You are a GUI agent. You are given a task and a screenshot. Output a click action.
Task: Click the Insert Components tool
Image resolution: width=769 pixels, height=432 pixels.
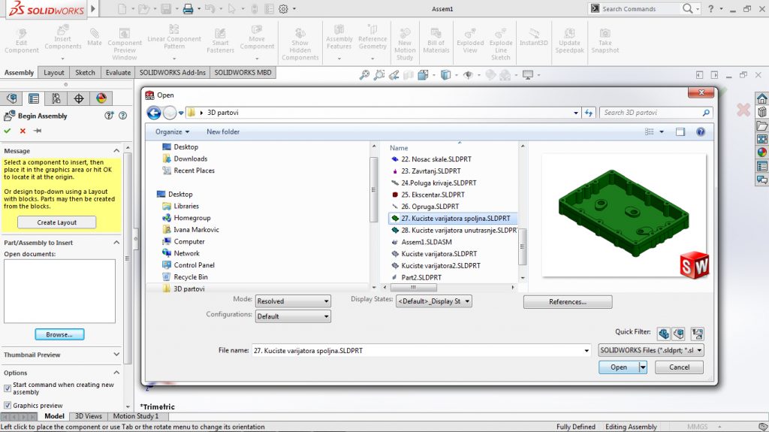pyautogui.click(x=63, y=39)
